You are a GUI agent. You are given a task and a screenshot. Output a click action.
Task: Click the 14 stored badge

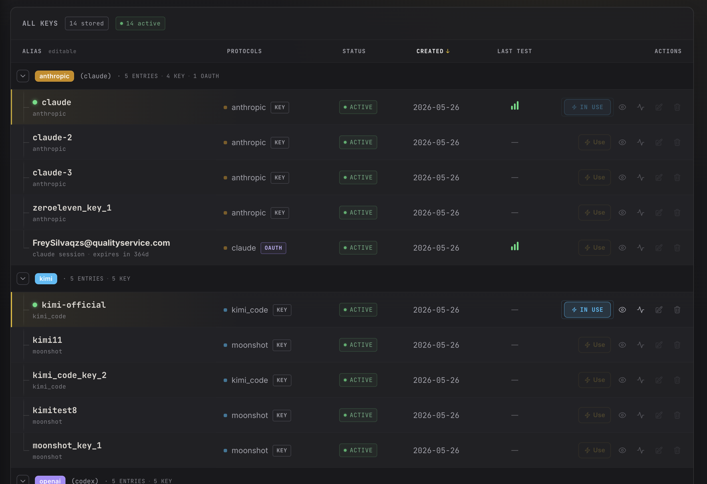(x=87, y=23)
